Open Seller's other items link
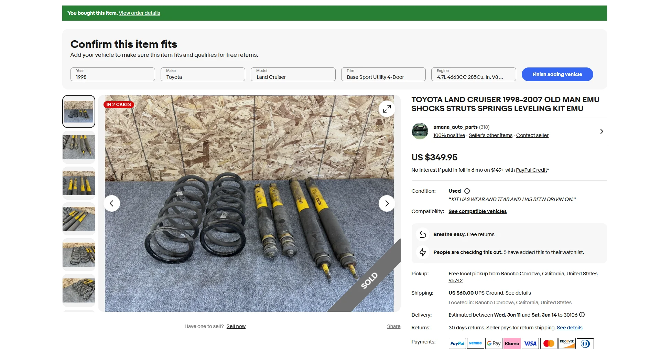 490,135
